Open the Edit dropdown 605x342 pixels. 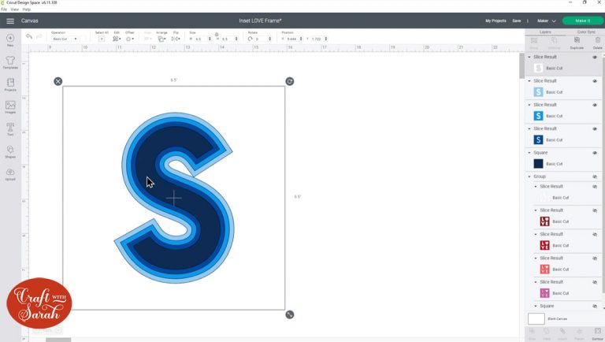[117, 39]
